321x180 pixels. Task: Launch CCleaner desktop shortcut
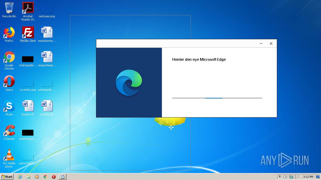[x=9, y=132]
